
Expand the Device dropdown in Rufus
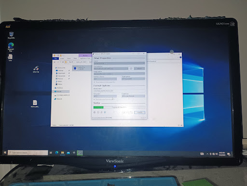pyautogui.click(x=119, y=64)
